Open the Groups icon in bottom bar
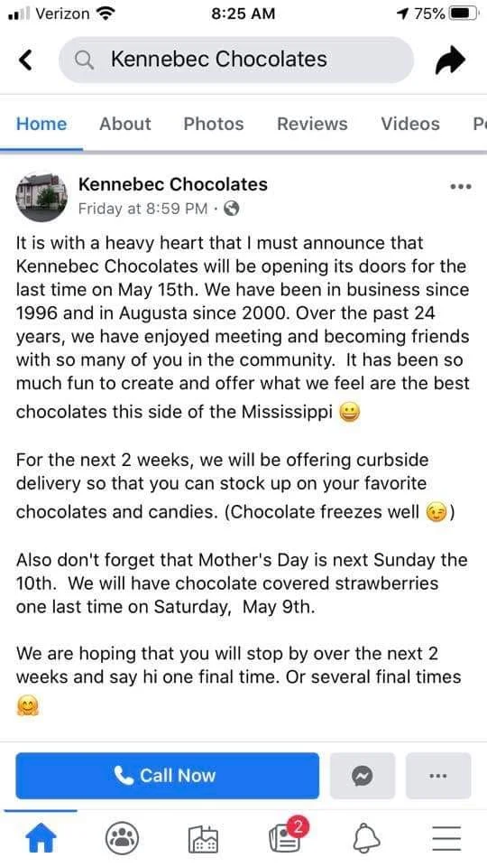This screenshot has width=487, height=867. point(122,840)
